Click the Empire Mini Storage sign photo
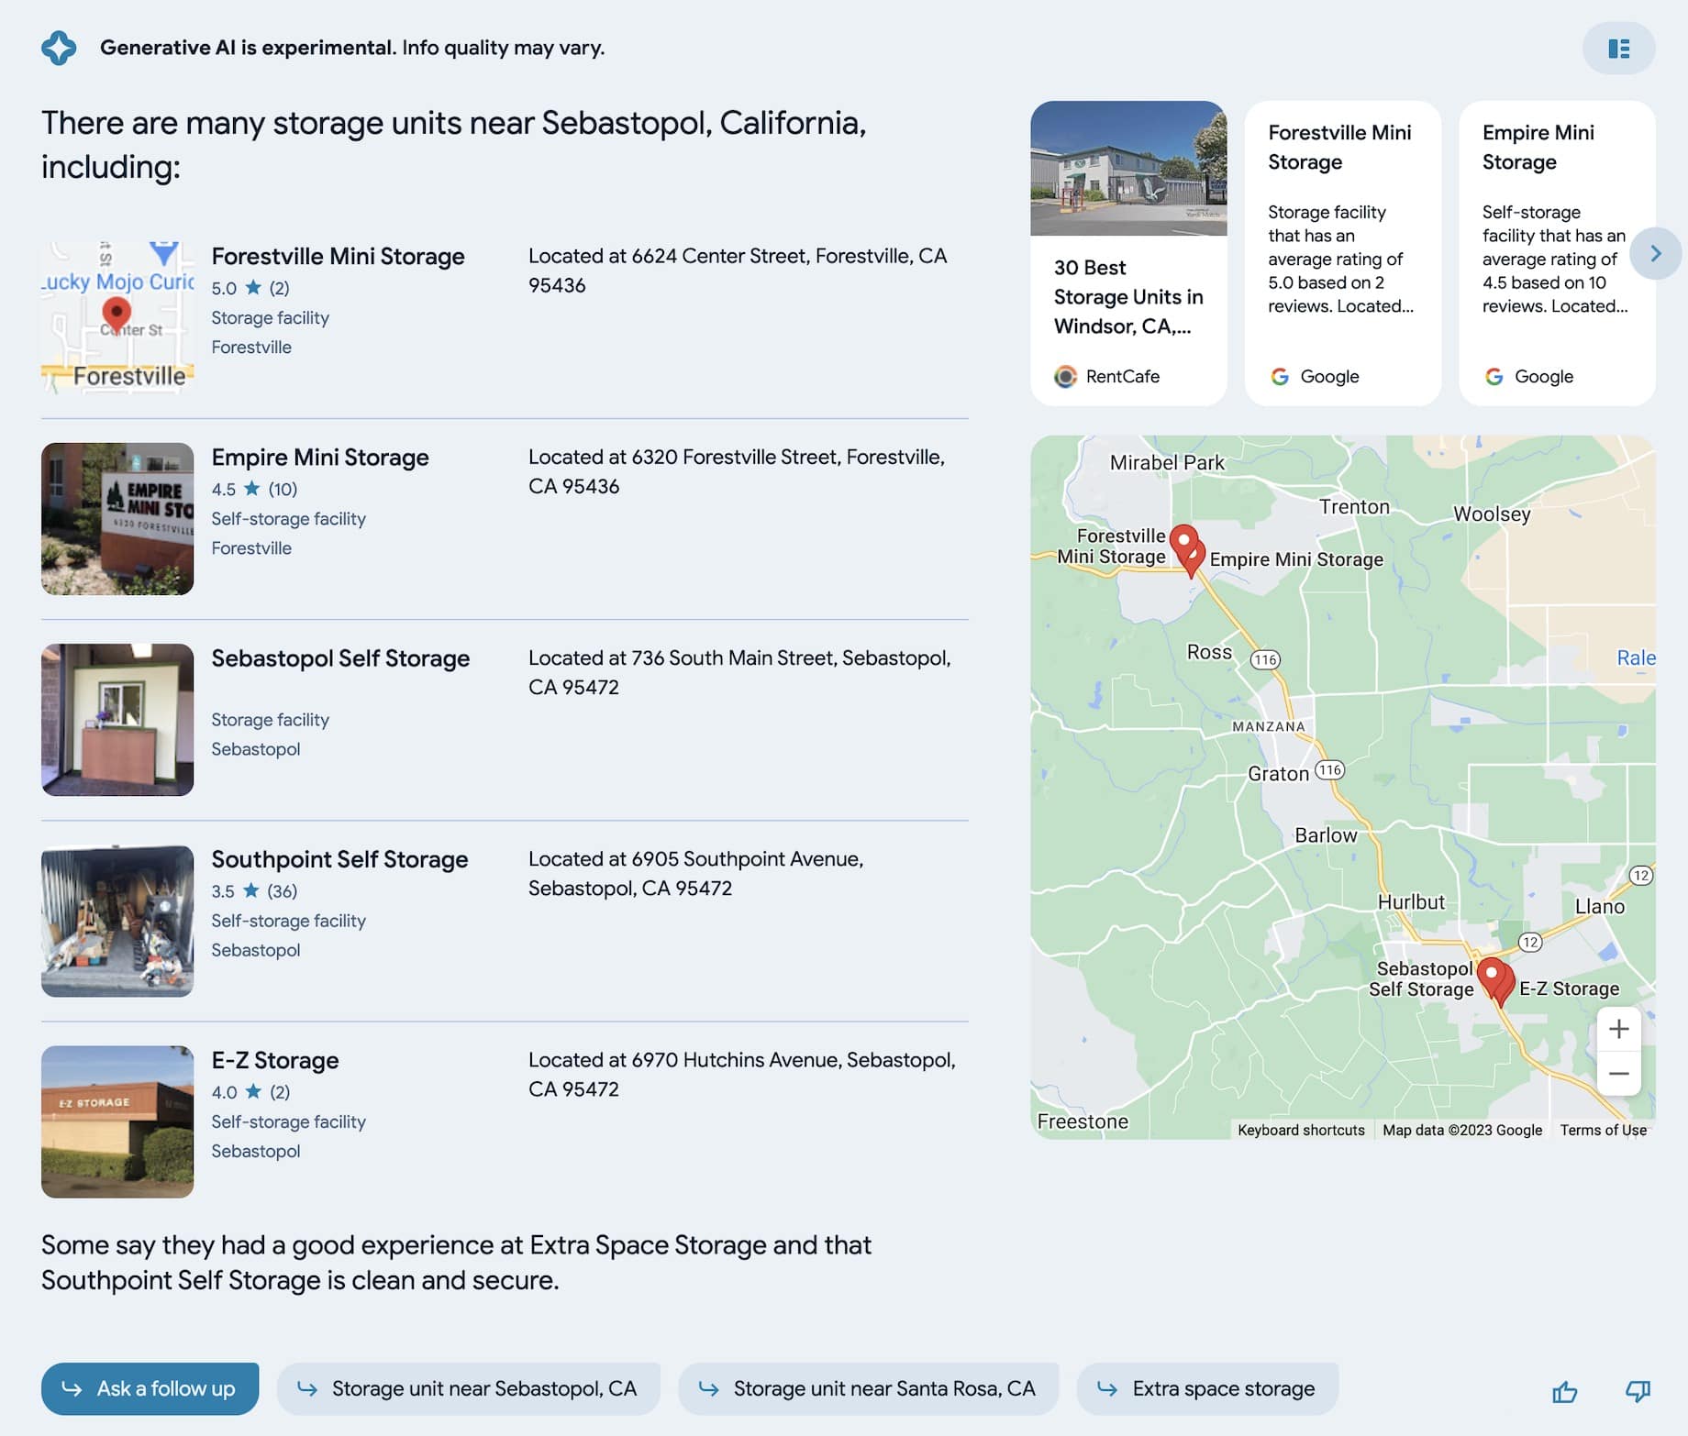The height and width of the screenshot is (1436, 1688). [x=117, y=519]
